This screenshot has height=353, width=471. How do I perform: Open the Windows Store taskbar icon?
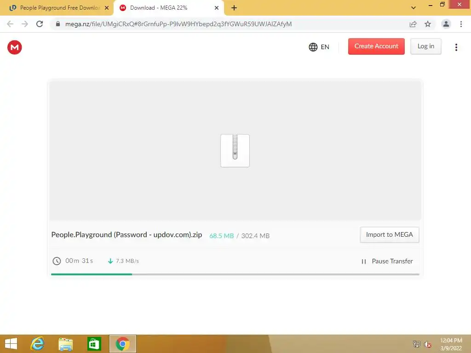94,344
